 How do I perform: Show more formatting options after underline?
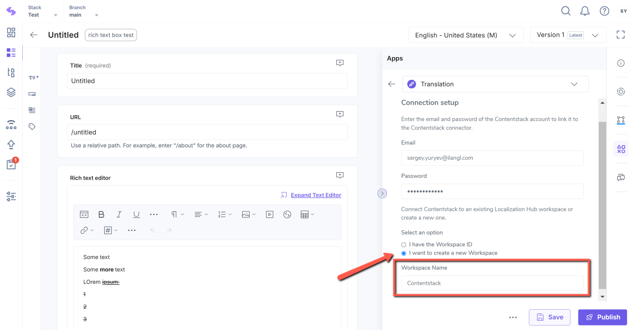click(154, 214)
